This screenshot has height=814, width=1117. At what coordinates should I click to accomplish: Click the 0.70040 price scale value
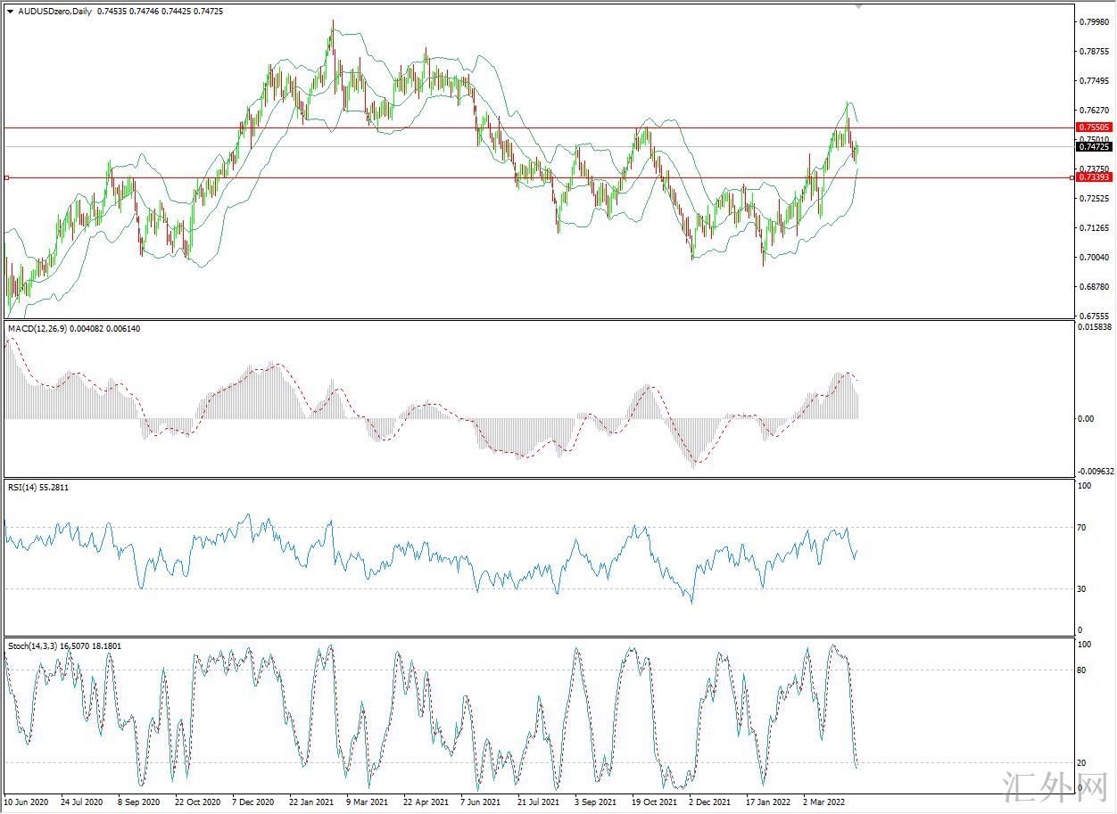coord(1093,258)
